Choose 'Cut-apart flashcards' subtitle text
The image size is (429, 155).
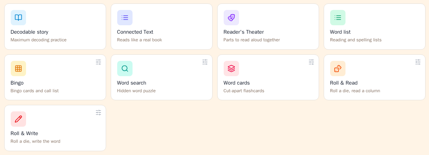244,91
